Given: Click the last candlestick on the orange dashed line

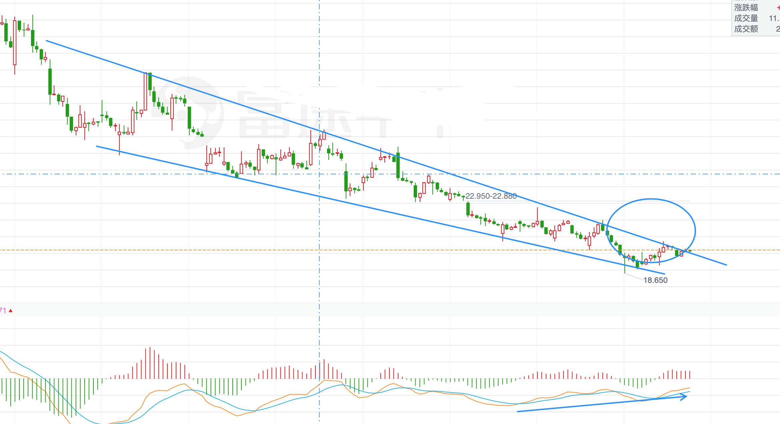Looking at the screenshot, I should coord(690,251).
